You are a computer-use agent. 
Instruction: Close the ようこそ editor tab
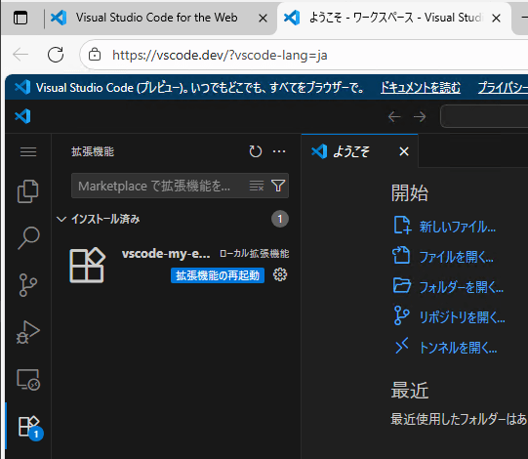coord(404,151)
